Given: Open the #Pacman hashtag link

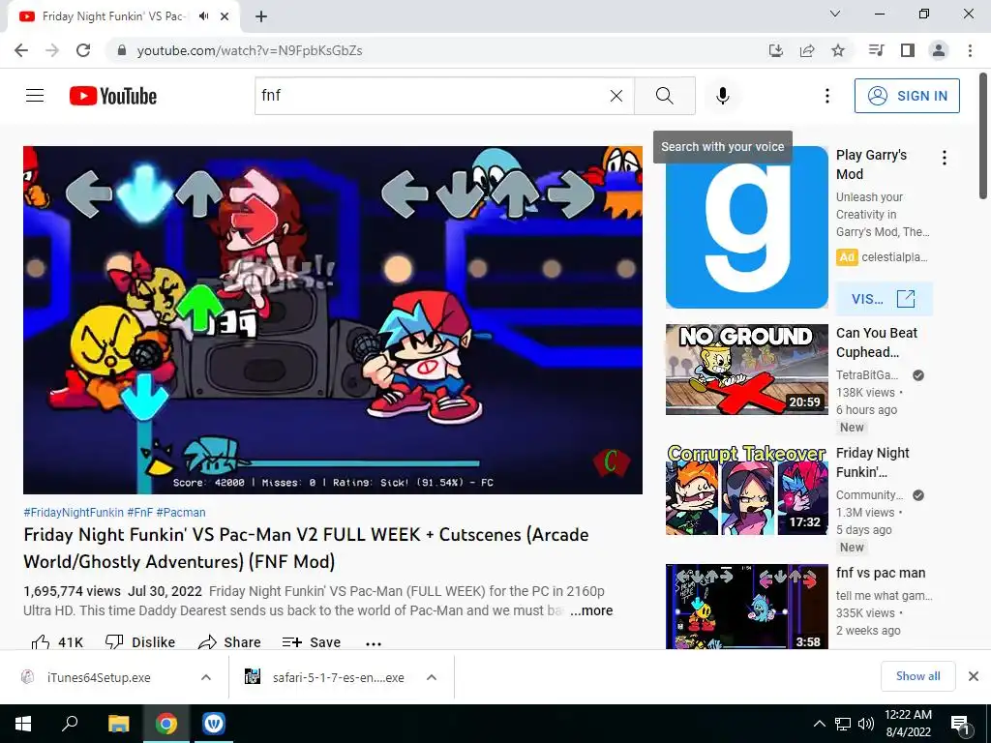Looking at the screenshot, I should coord(181,513).
